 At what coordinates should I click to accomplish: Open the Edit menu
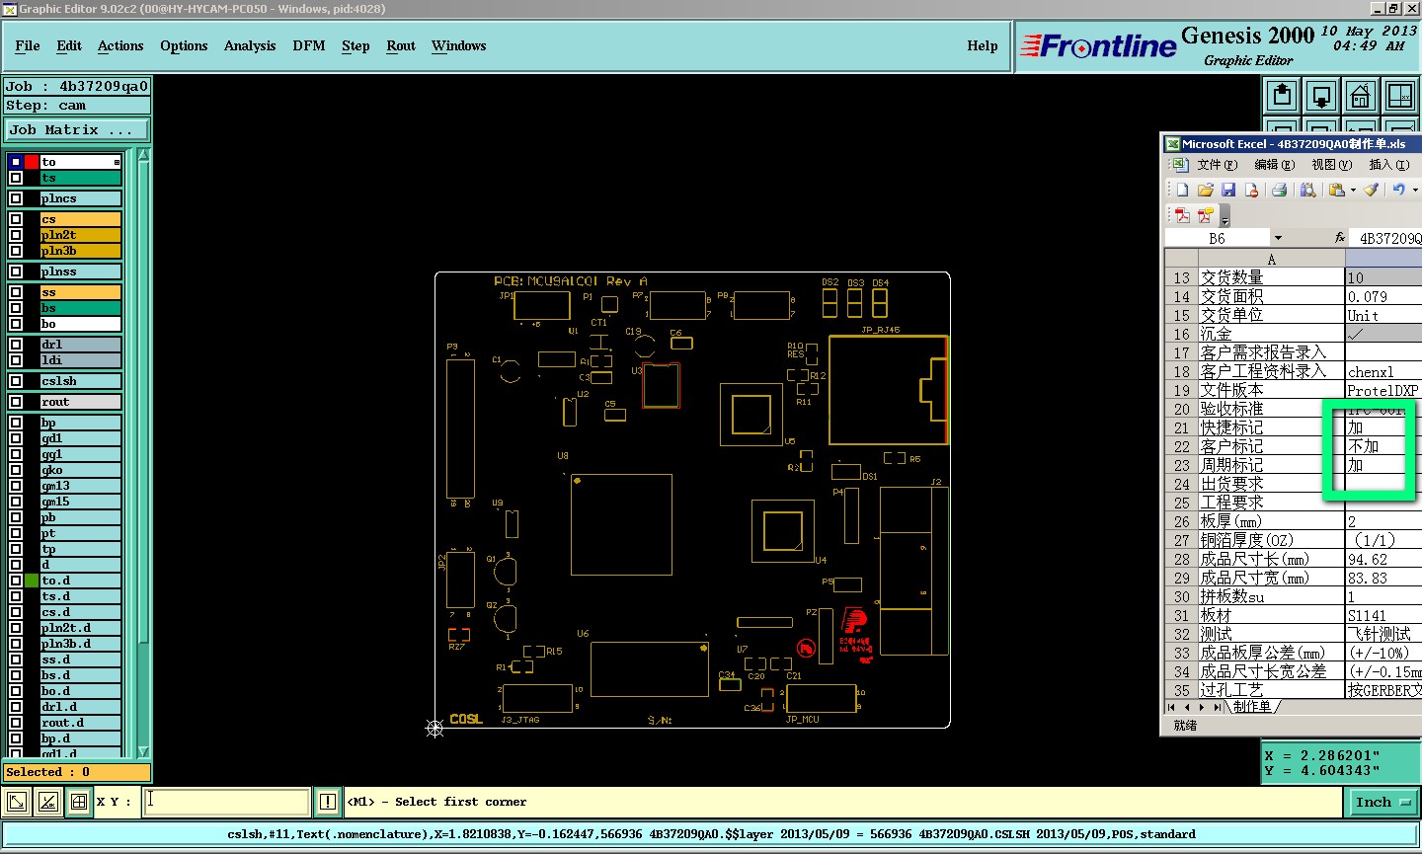point(69,45)
